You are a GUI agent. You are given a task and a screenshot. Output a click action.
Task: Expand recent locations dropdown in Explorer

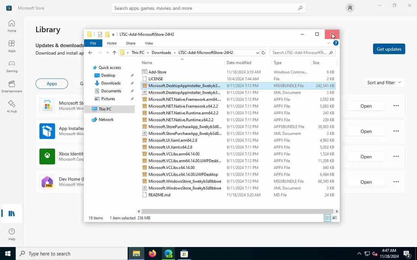point(108,53)
